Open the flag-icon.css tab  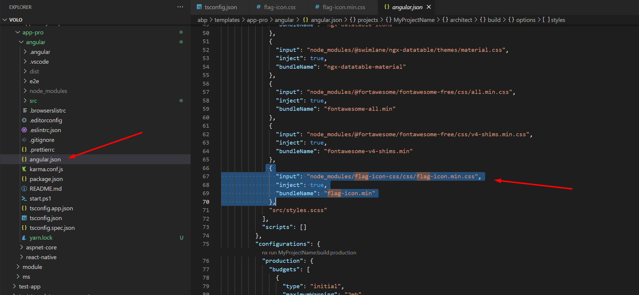(x=279, y=7)
